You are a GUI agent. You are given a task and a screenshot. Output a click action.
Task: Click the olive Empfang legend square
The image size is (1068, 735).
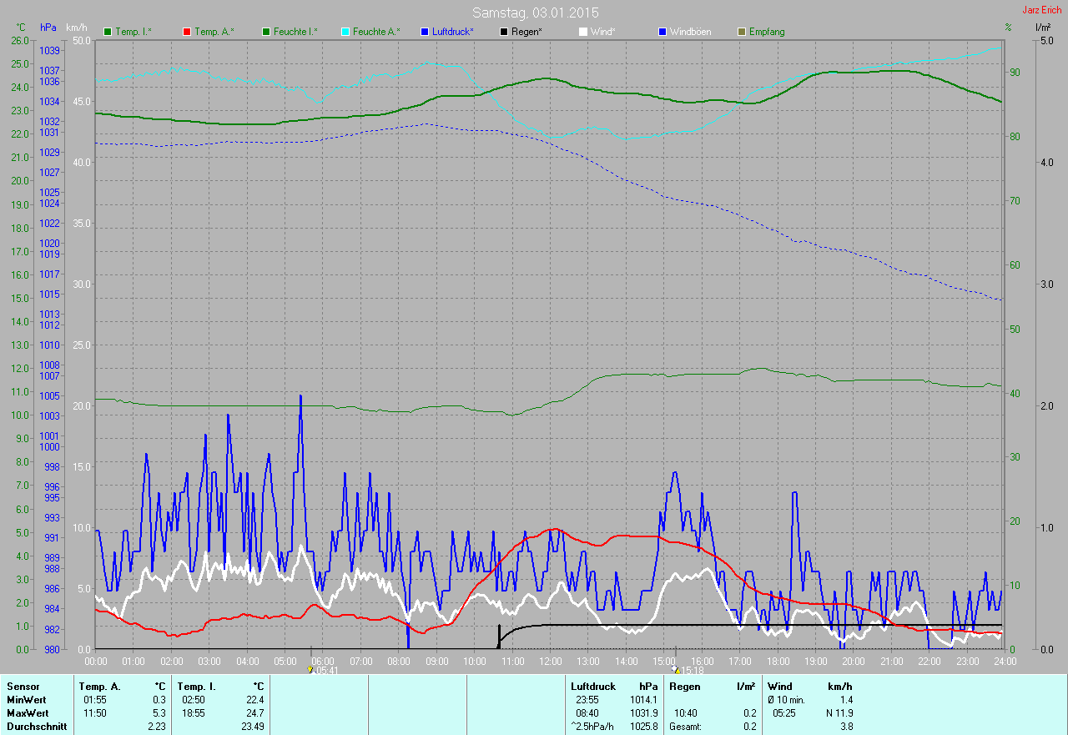click(742, 32)
